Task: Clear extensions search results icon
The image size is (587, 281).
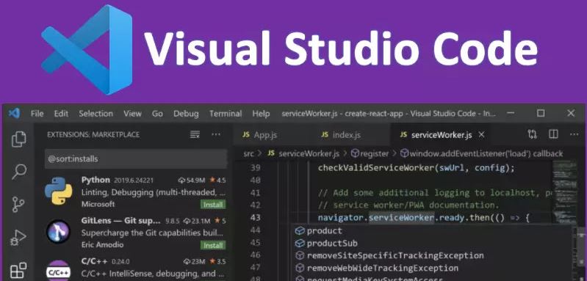Action: (195, 134)
